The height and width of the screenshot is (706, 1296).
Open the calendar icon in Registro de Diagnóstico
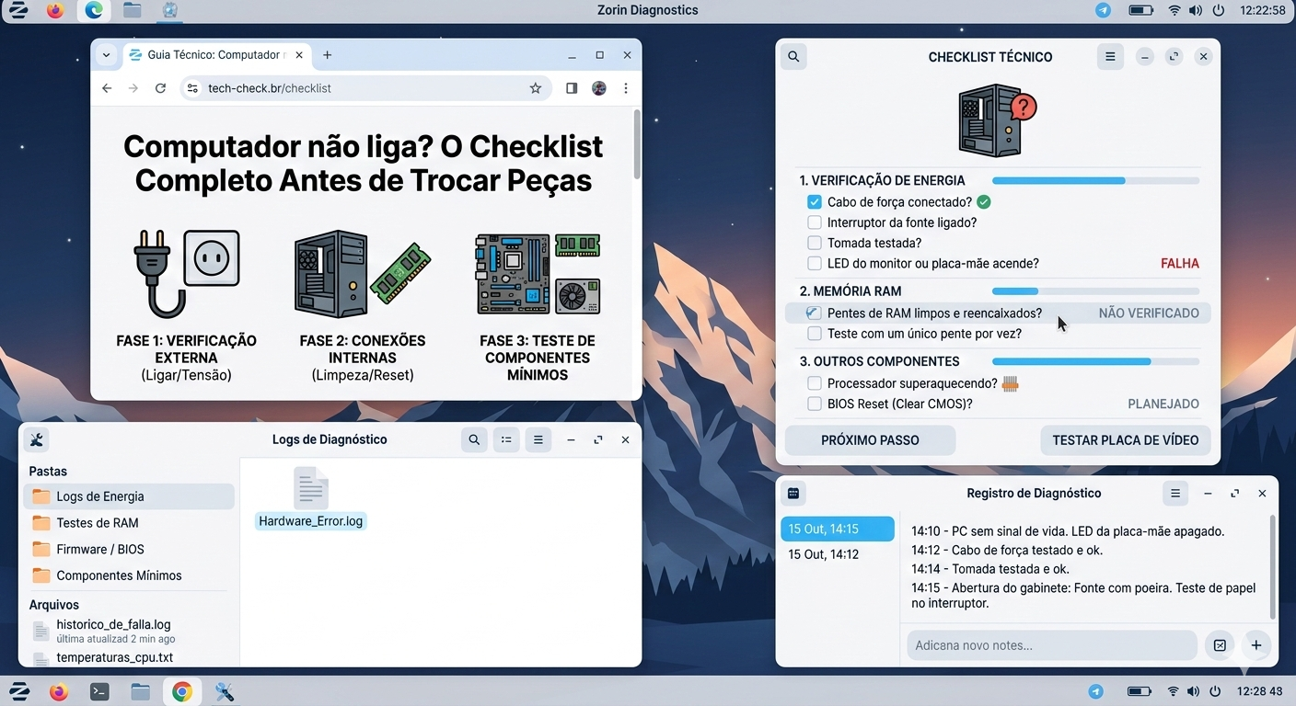[793, 493]
